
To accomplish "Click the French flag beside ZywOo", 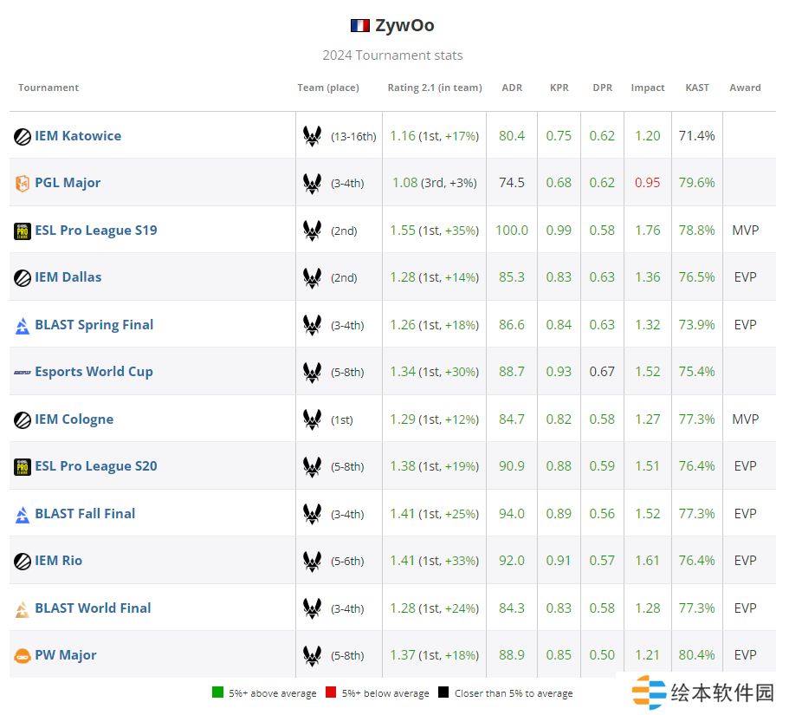I will (x=360, y=25).
